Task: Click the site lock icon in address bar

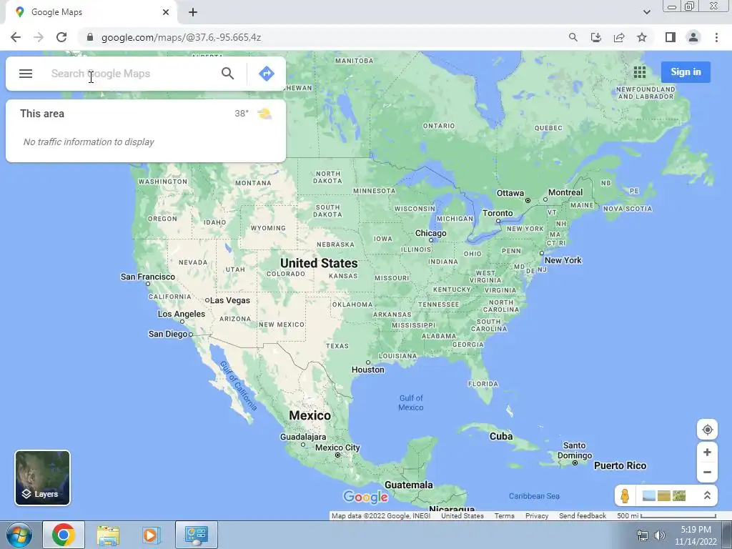Action: (90, 37)
